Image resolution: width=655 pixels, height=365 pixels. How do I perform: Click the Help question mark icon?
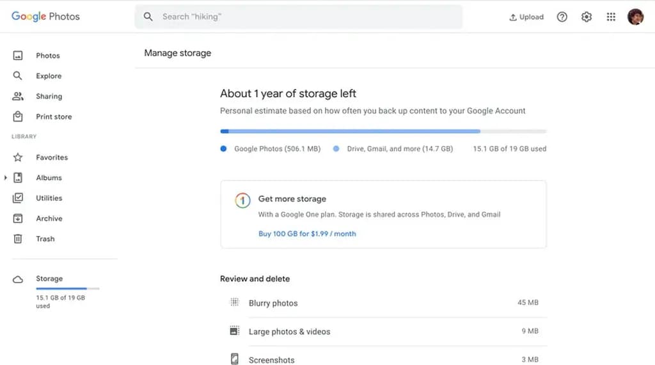click(562, 17)
